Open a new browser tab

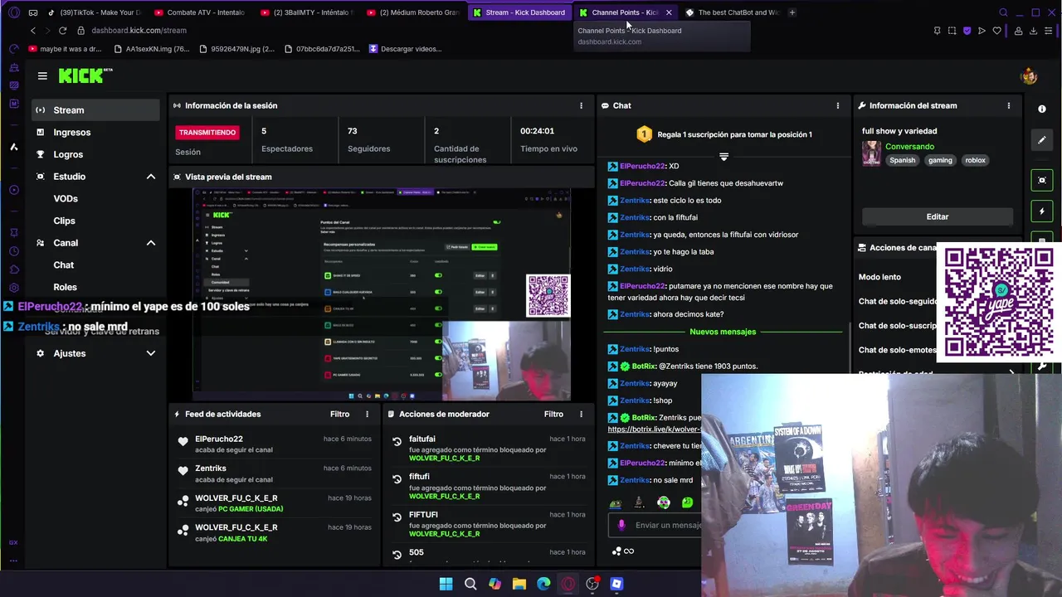click(792, 12)
